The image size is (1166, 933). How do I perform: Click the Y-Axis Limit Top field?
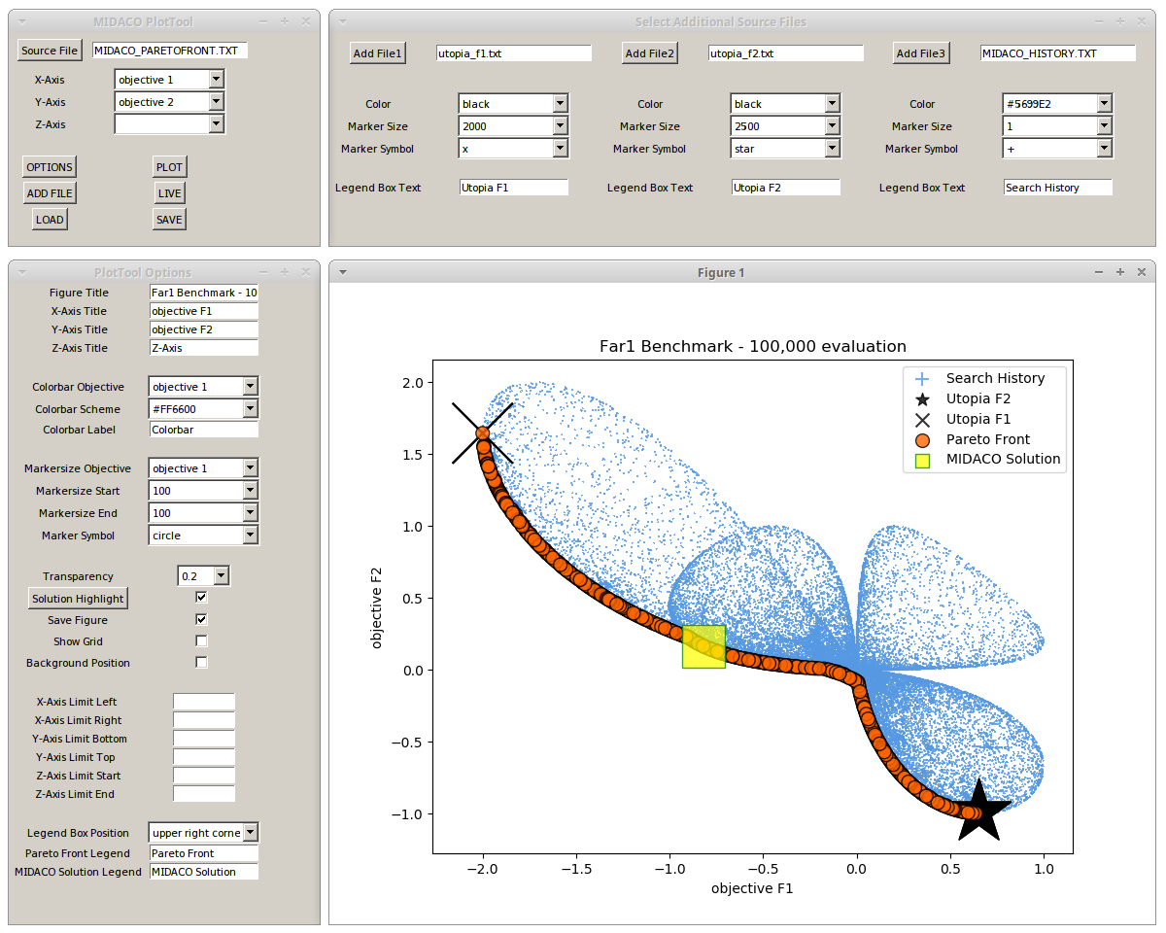[204, 757]
